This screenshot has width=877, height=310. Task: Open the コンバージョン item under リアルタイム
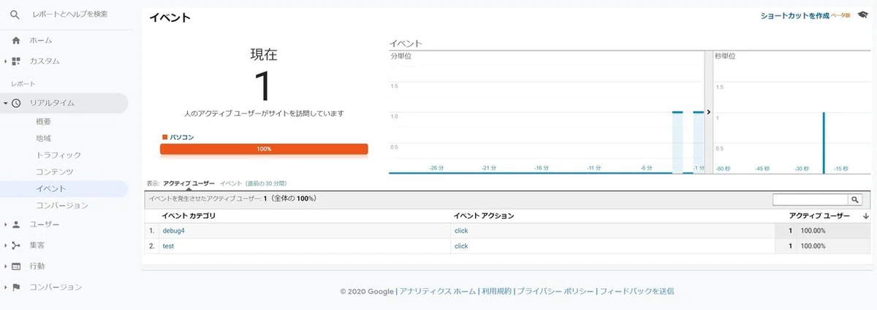click(x=62, y=206)
